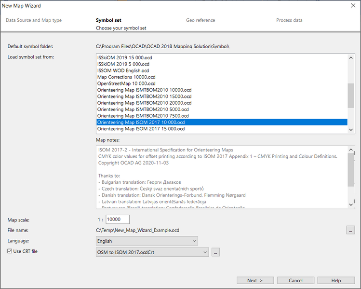Image resolution: width=361 pixels, height=289 pixels.
Task: Select the Symbol set step
Action: [108, 20]
